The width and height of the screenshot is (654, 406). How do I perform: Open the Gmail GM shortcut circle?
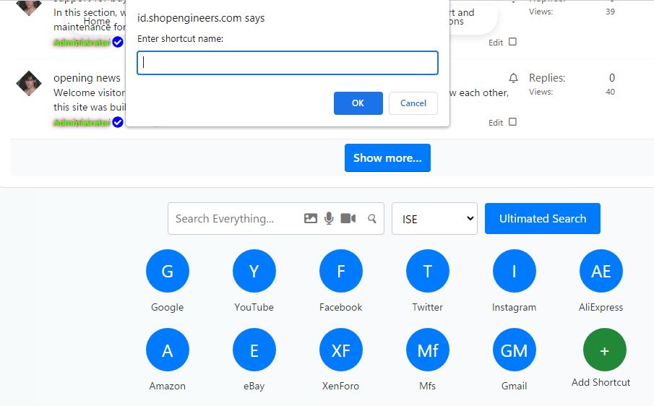(515, 350)
